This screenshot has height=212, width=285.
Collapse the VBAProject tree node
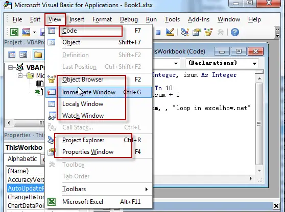11,68
